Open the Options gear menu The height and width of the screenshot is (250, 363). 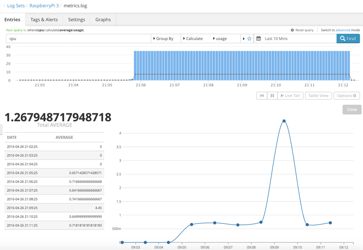point(346,96)
